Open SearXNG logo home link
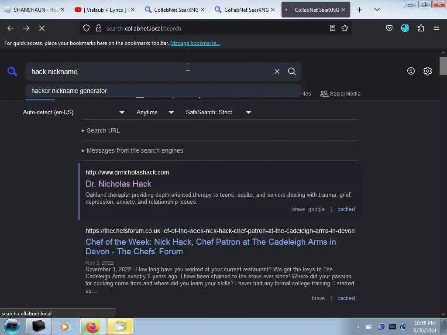Viewport: 447px width, 335px height. point(12,71)
